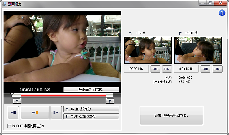
Task: Enable IN-OUT 点間を再生 checkbox
Action: tap(9, 126)
